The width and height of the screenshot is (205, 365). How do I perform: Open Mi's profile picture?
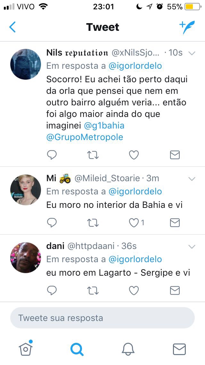pyautogui.click(x=26, y=190)
